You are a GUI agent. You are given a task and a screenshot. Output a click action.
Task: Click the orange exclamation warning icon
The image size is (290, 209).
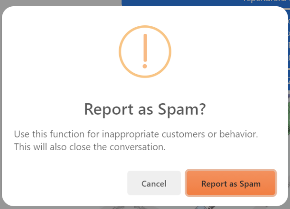tap(145, 52)
